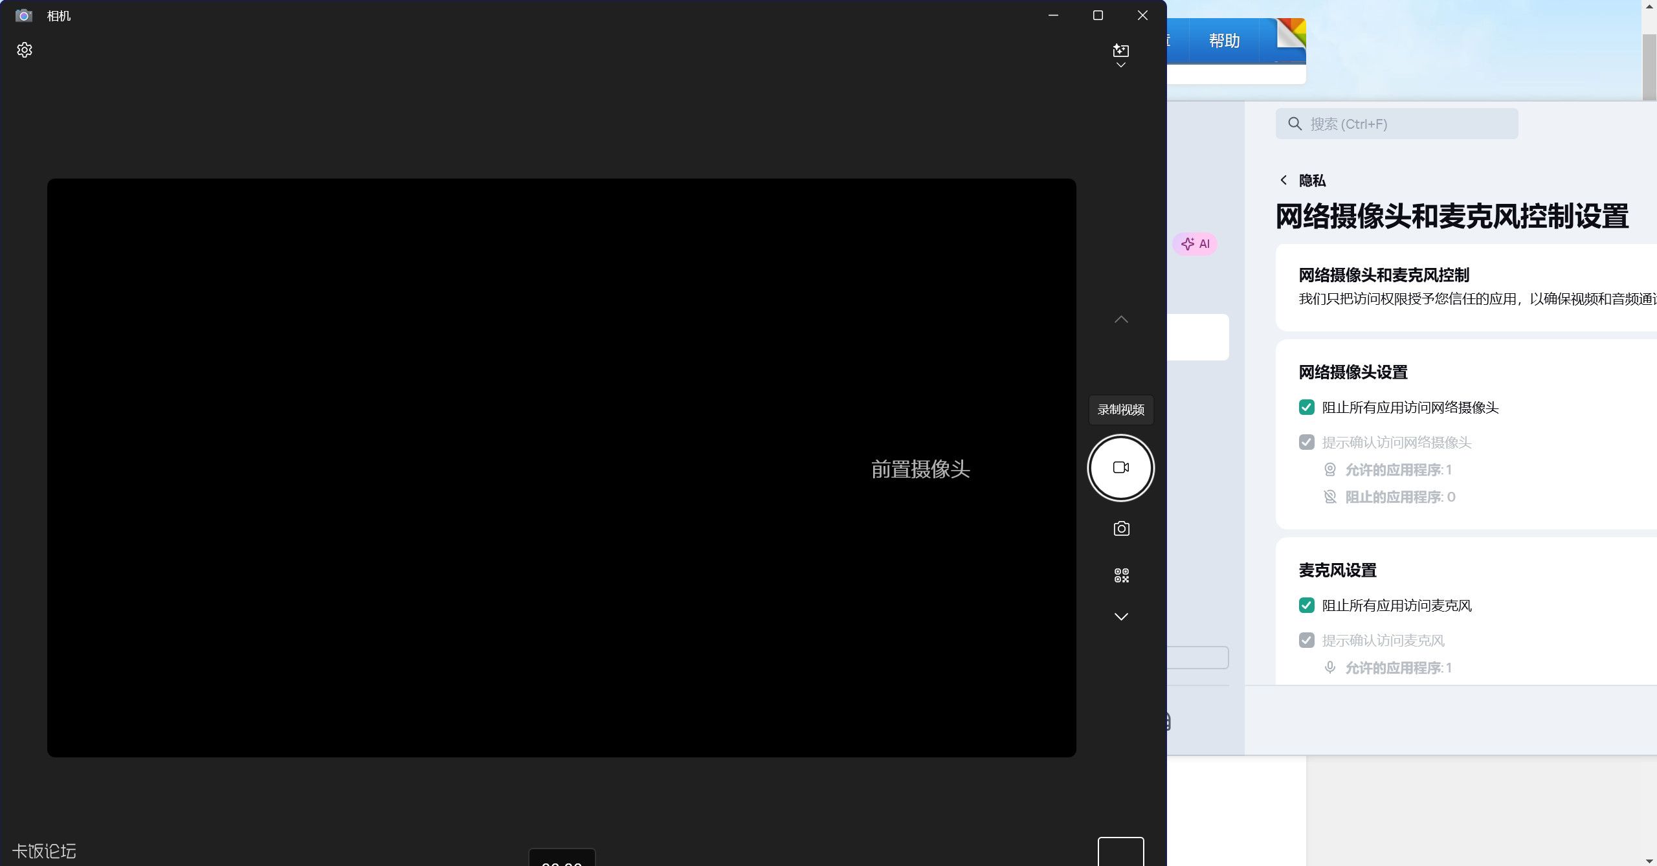This screenshot has width=1657, height=866.
Task: Click the search magnifier icon
Action: pos(1295,124)
